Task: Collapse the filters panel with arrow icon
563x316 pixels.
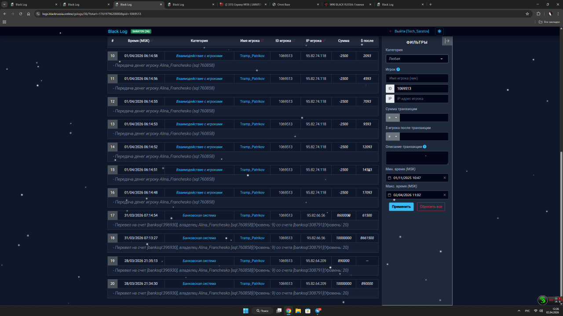Action: 447,41
